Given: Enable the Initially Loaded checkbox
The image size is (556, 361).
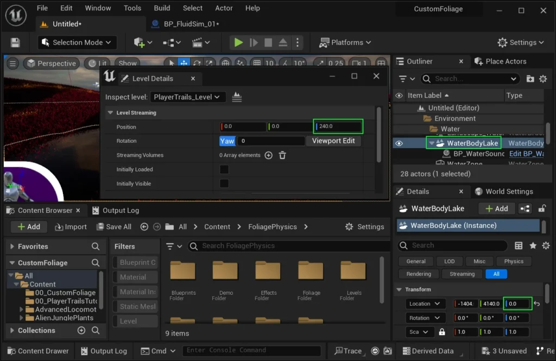Looking at the screenshot, I should click(224, 169).
